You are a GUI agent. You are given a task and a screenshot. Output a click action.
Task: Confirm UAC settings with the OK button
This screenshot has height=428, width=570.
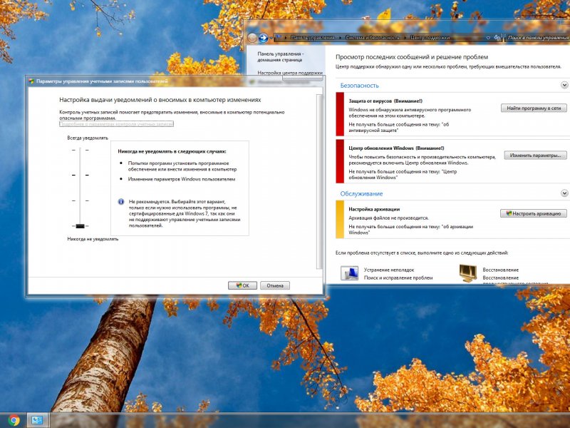(242, 286)
